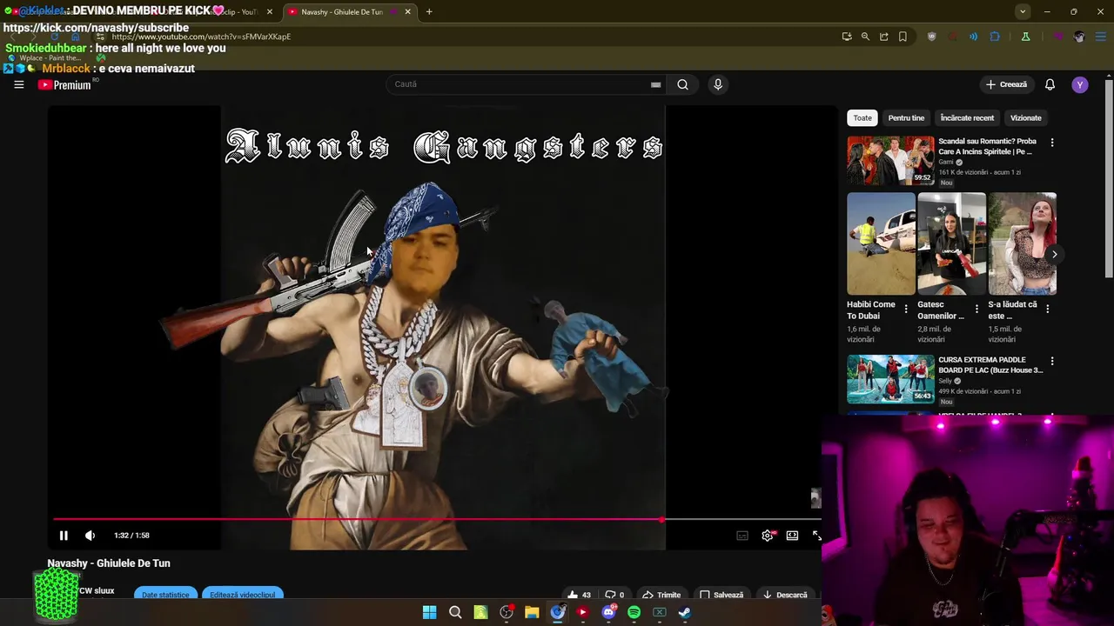Open Spotify from the taskbar

[634, 612]
